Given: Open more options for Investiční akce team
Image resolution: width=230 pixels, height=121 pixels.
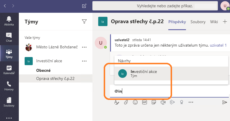Looking at the screenshot, I should coord(84,61).
